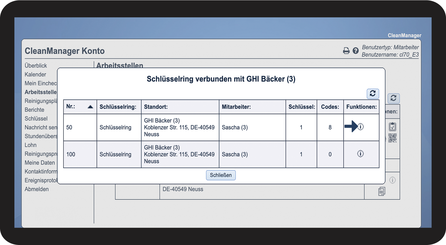
Task: Open Reinigungsprotokoll sidebar entry
Action: pyautogui.click(x=41, y=154)
